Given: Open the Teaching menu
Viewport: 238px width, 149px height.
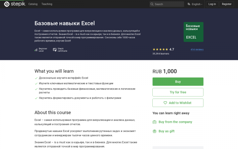Looking at the screenshot, I should 47,4.
